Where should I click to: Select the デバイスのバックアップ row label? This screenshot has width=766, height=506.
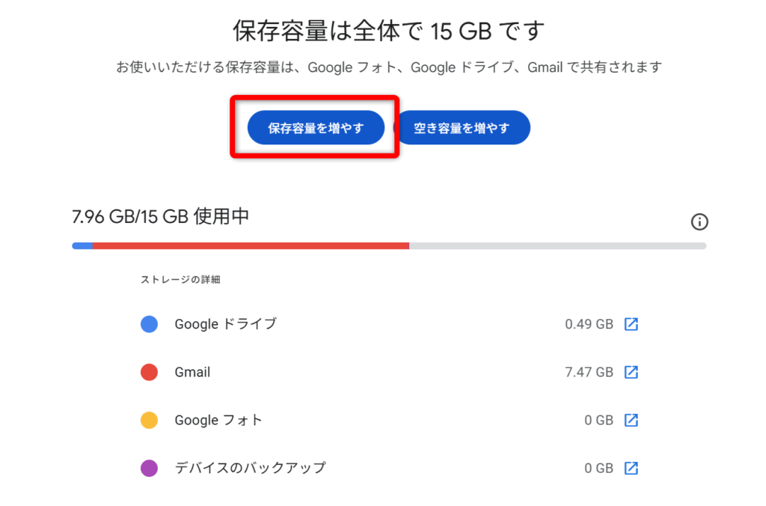coord(250,468)
